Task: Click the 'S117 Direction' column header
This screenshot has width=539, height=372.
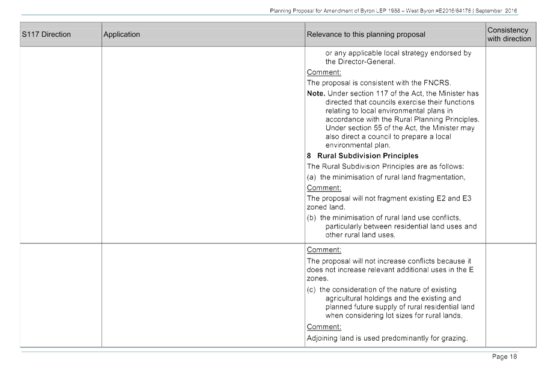Action: (x=61, y=34)
